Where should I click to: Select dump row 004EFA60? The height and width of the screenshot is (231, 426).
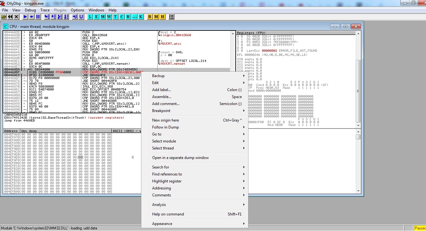click(57, 134)
